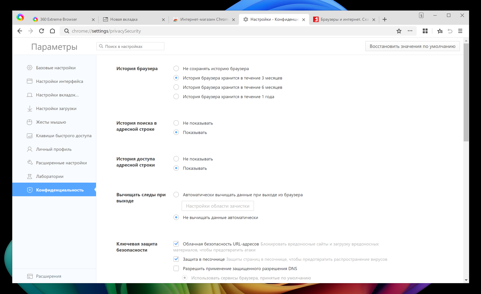Open Личный профиль section
The height and width of the screenshot is (294, 481).
54,149
